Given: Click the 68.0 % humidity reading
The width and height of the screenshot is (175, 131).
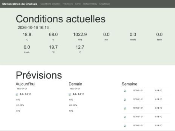Looking at the screenshot, I should (53, 35).
